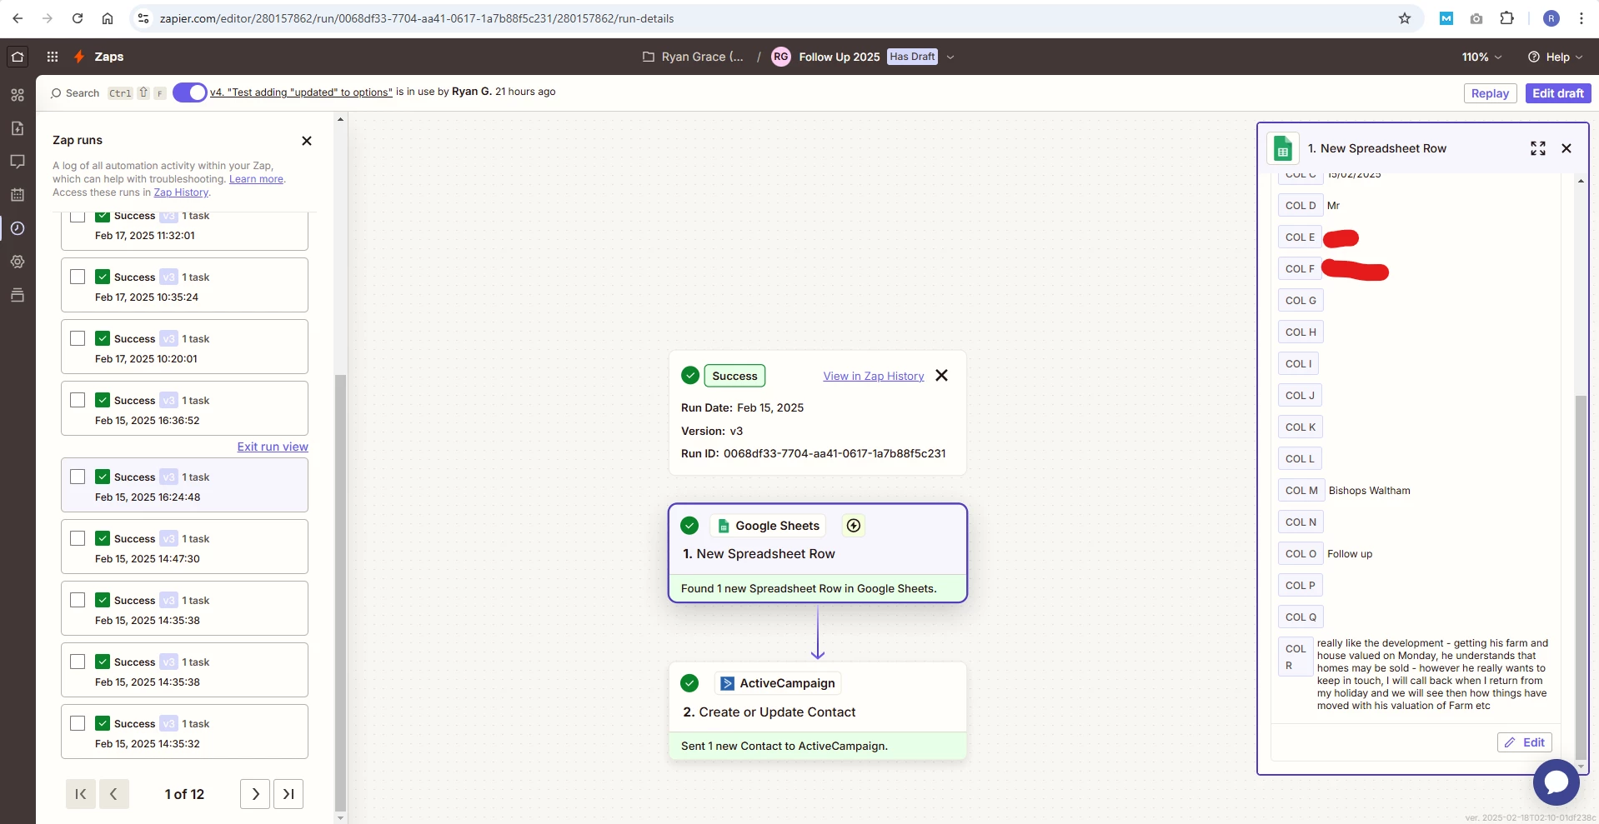Go to previous page of runs
1599x824 pixels.
tap(113, 794)
